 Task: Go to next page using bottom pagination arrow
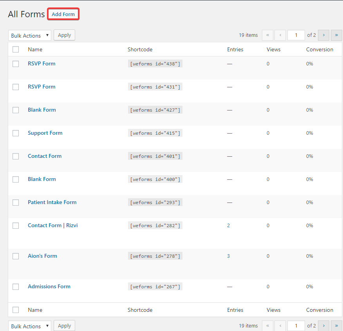coord(323,326)
